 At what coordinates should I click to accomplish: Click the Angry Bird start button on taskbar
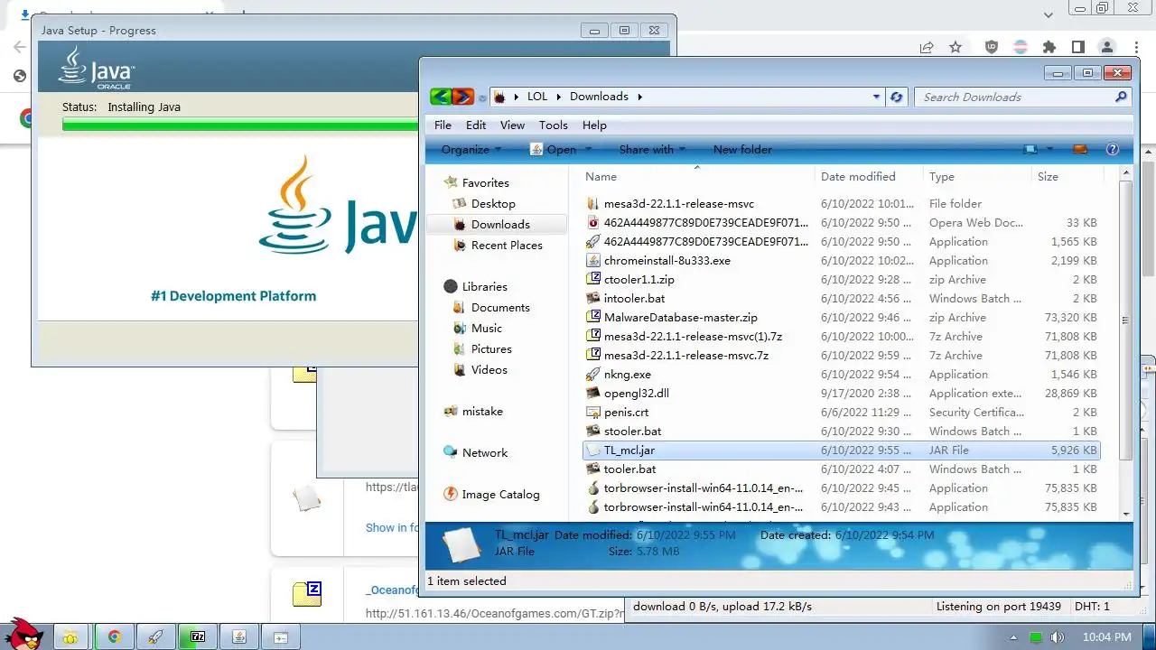click(24, 634)
